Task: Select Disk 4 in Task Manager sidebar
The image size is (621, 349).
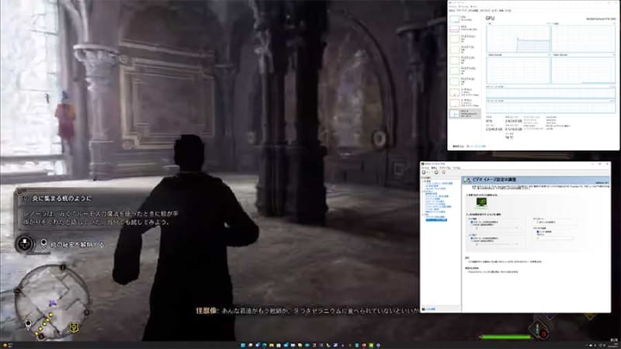Action: pos(464,81)
